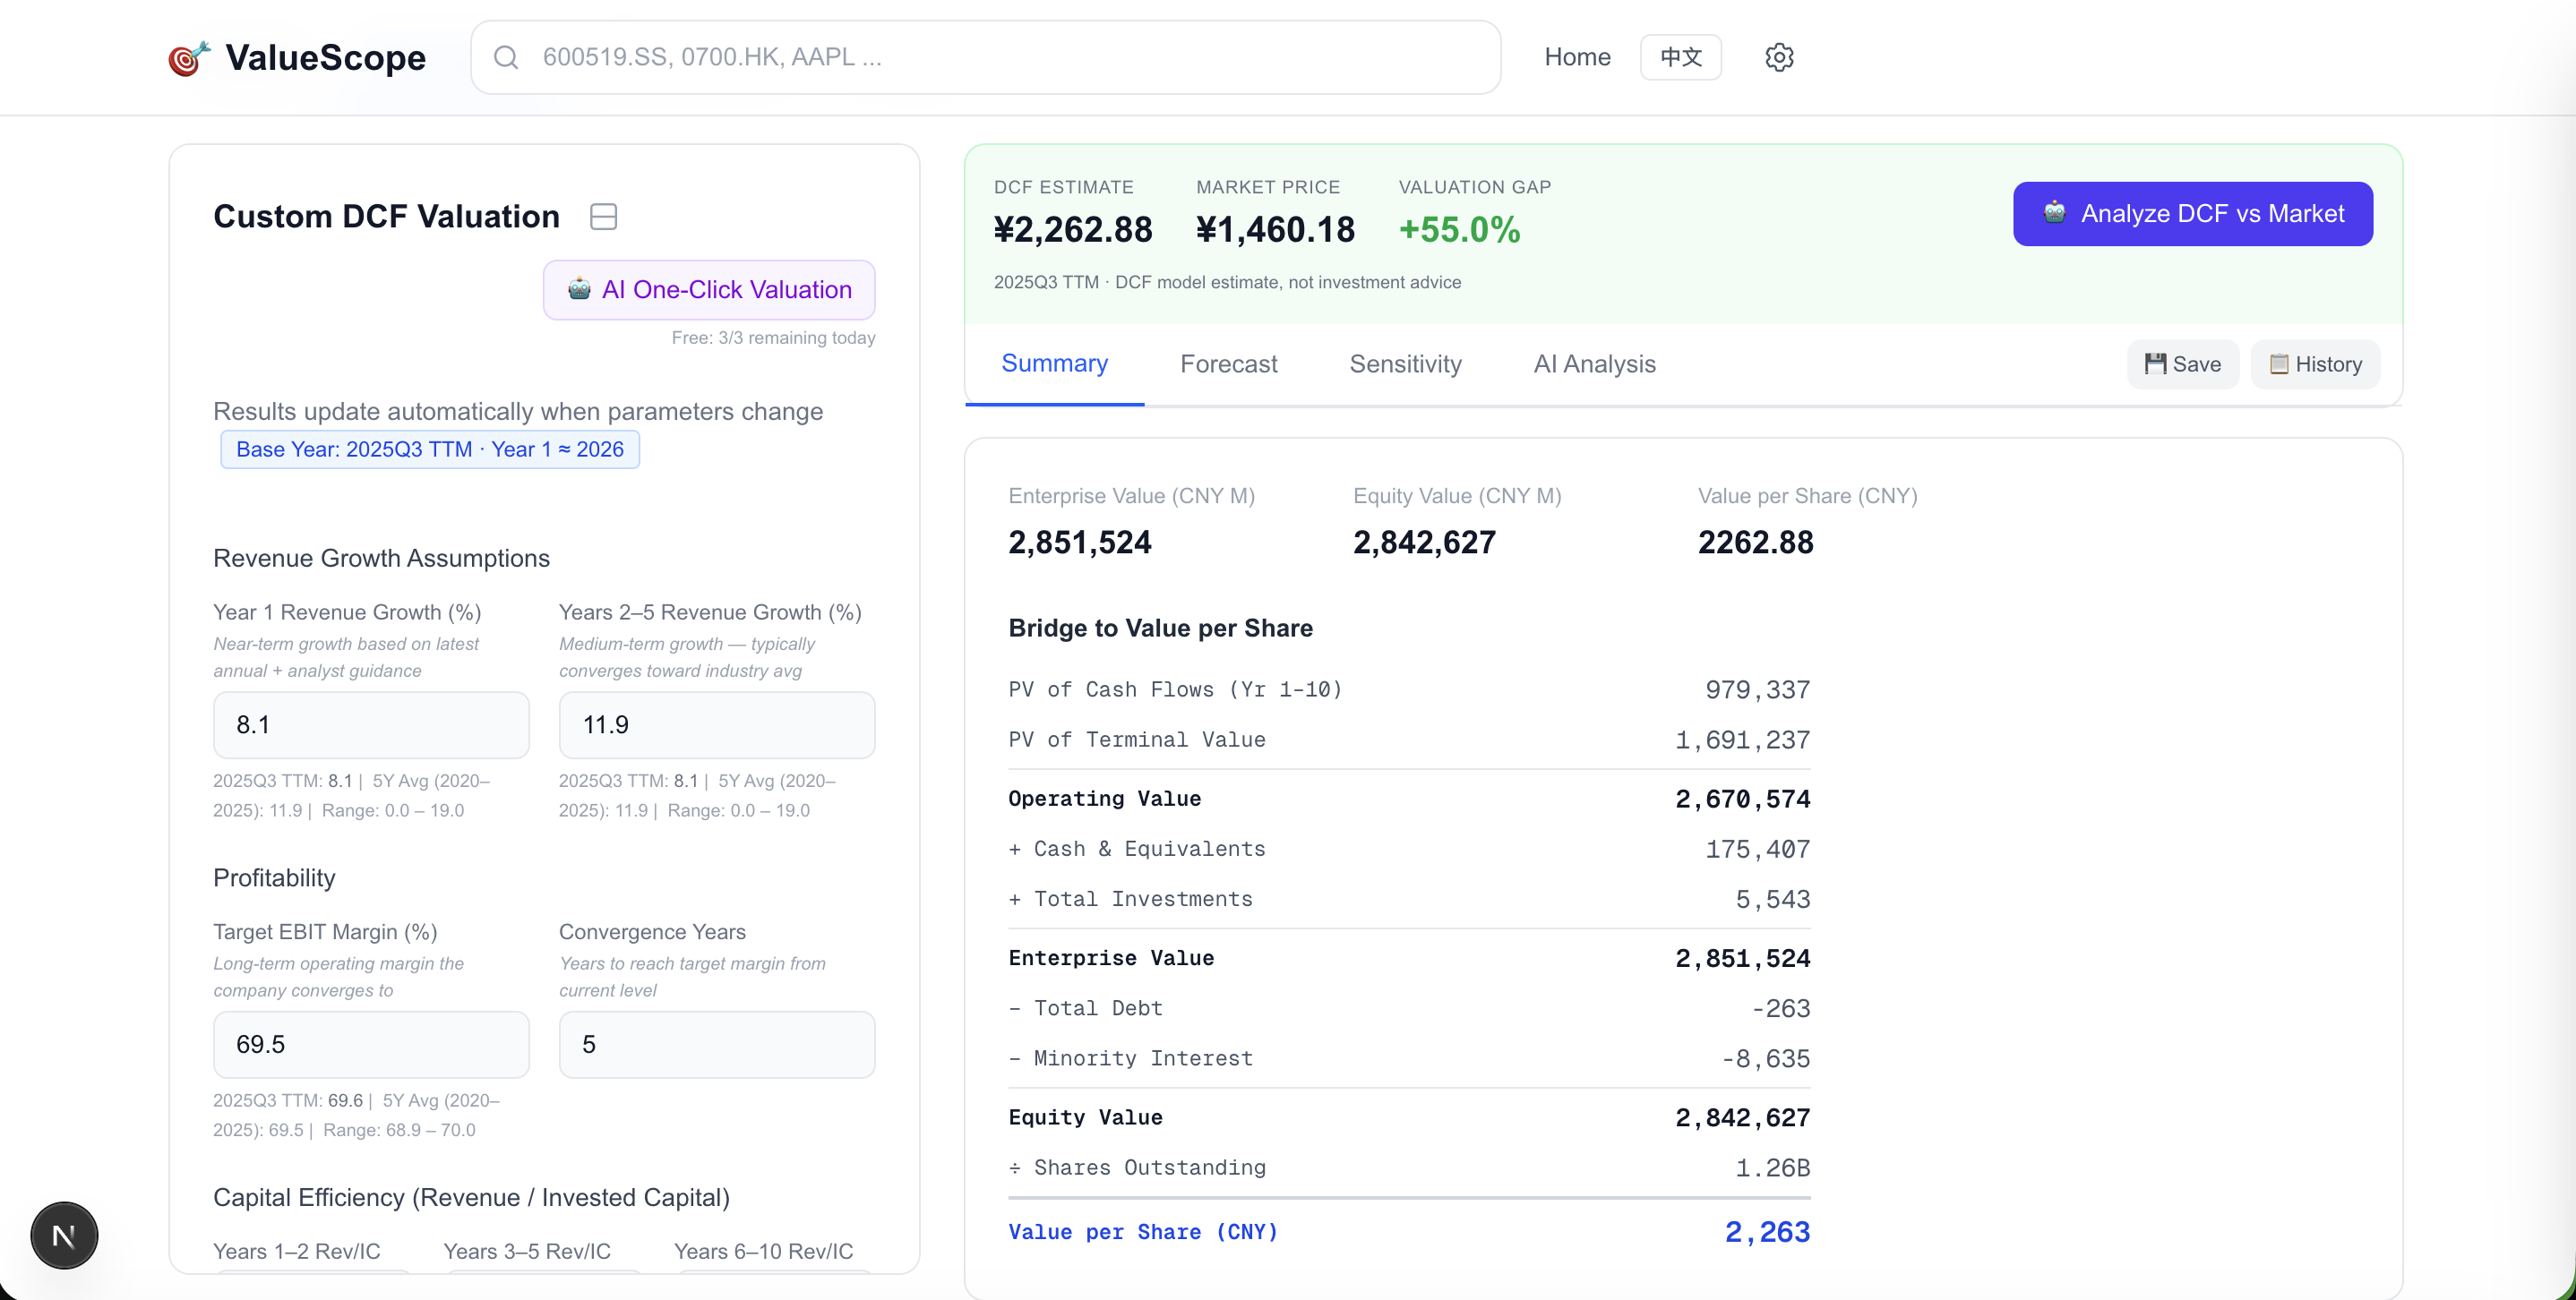2576x1300 pixels.
Task: Open the Sensitivity tab
Action: [1405, 363]
